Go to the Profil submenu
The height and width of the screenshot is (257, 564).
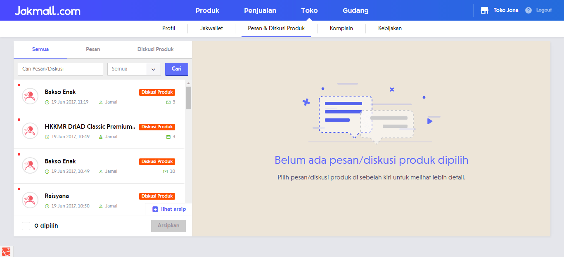click(x=168, y=28)
